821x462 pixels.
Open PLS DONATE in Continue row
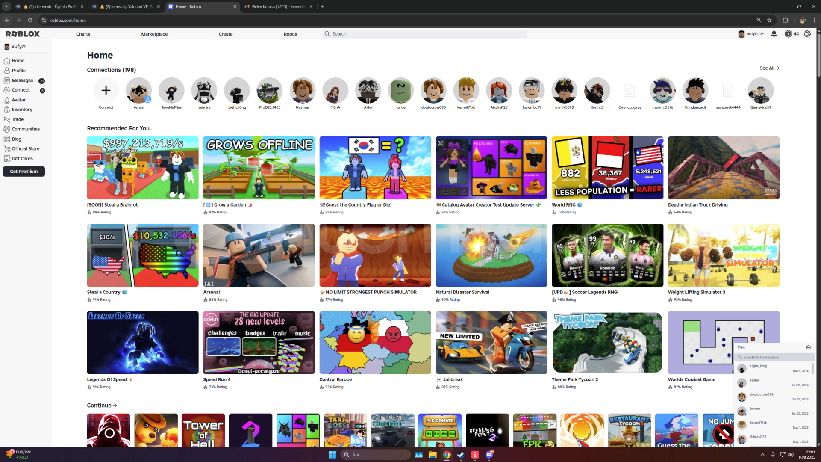tap(440, 430)
